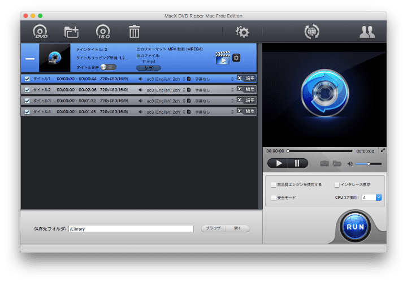Click the add folder toolbar icon

pos(71,32)
